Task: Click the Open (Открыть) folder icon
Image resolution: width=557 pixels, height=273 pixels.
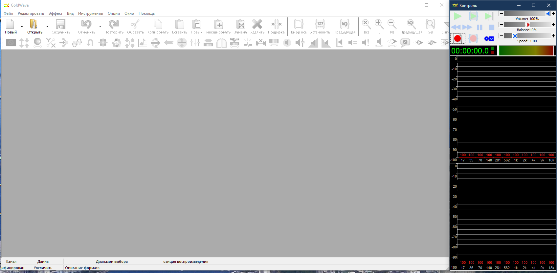Action: (34, 24)
